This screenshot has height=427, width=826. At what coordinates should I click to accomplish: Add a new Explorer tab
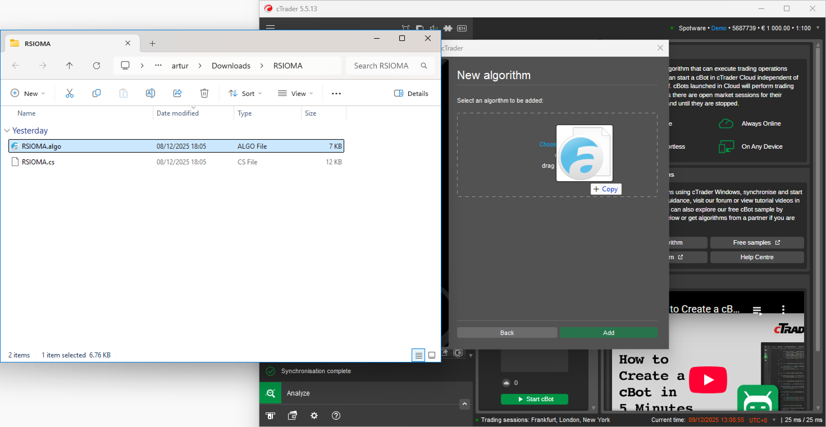coord(152,43)
